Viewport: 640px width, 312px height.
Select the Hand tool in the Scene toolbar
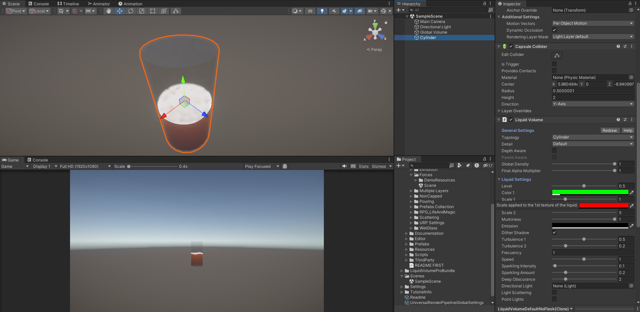(109, 11)
